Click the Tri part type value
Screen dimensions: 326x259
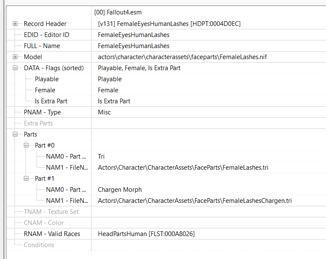(x=101, y=157)
